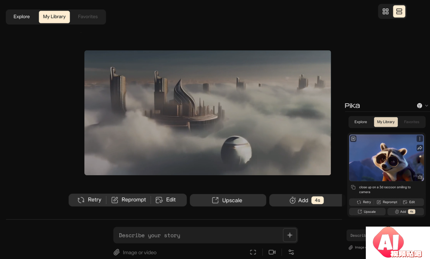Screen dimensions: 430x259
Task: Click the sparkle generate button in prompt box
Action: pos(289,235)
